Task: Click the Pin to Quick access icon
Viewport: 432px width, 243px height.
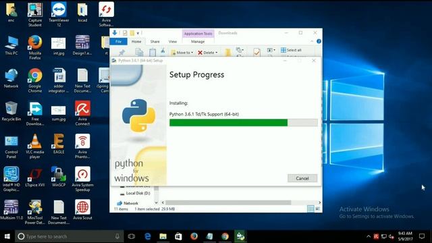Action: (x=122, y=53)
